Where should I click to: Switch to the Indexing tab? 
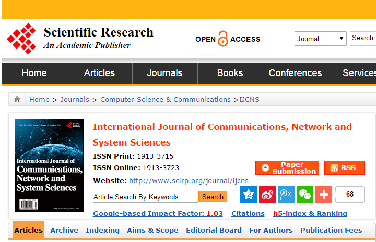[x=103, y=230]
